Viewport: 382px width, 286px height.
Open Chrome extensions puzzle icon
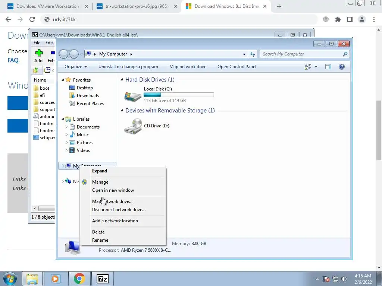tap(338, 19)
